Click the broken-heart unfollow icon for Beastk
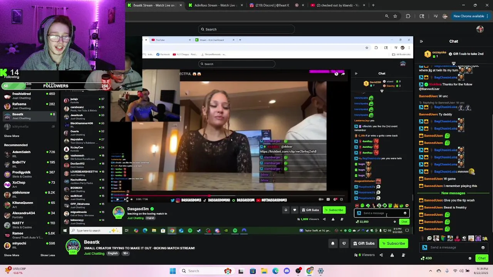The image size is (493, 277). click(344, 244)
